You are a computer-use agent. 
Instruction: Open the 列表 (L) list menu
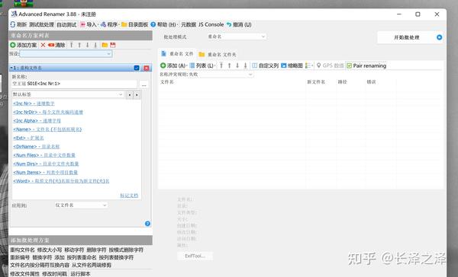click(202, 65)
